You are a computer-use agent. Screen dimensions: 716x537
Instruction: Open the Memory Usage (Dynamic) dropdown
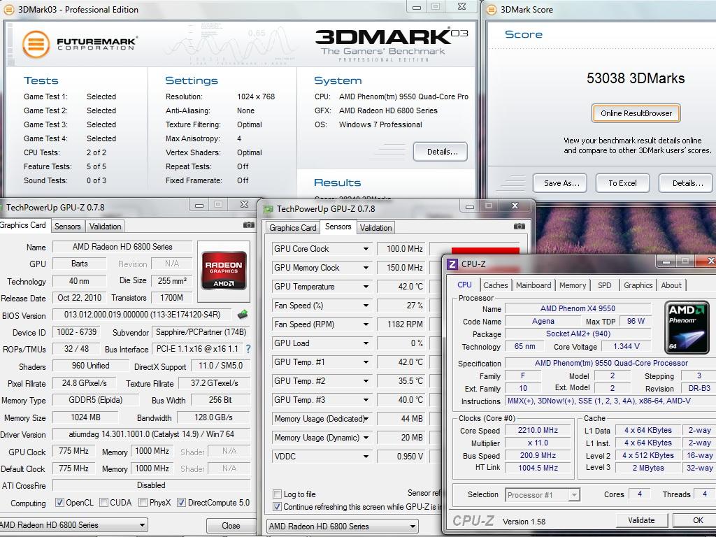[x=366, y=438]
